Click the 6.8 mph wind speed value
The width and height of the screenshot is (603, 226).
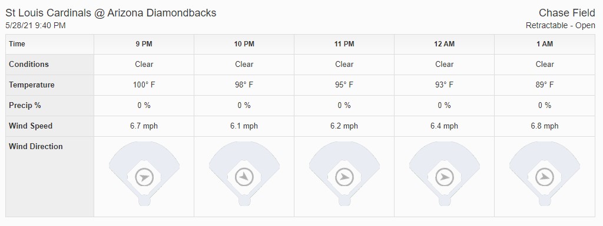pos(545,126)
